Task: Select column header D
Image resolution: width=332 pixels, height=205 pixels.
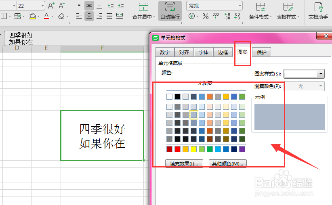Action: (17, 49)
